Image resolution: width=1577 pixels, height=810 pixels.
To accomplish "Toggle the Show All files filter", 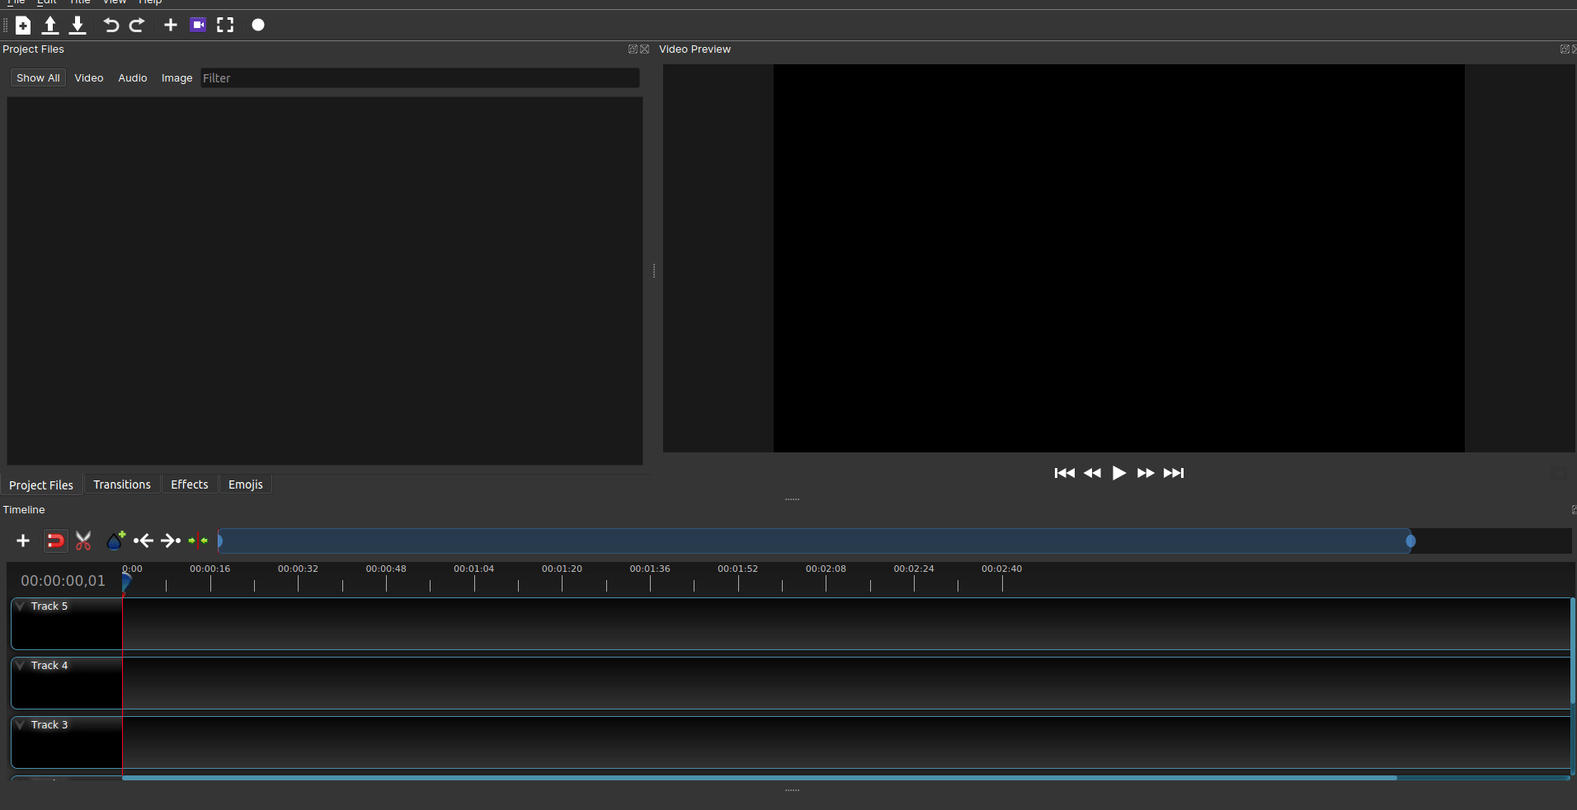I will (37, 77).
